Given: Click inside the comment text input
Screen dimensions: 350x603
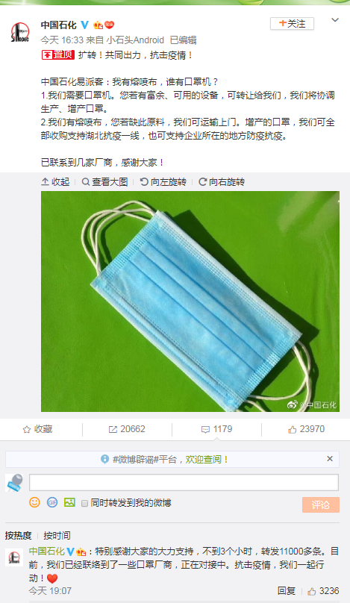Looking at the screenshot, I should pos(184,482).
